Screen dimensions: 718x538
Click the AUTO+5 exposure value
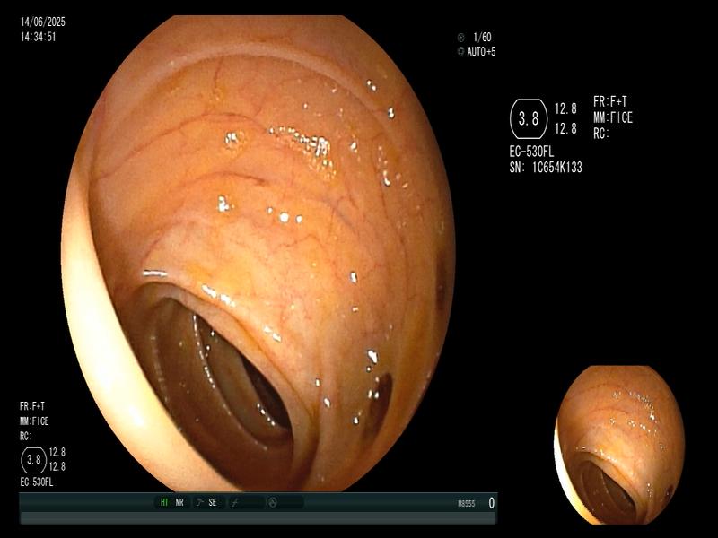click(481, 52)
